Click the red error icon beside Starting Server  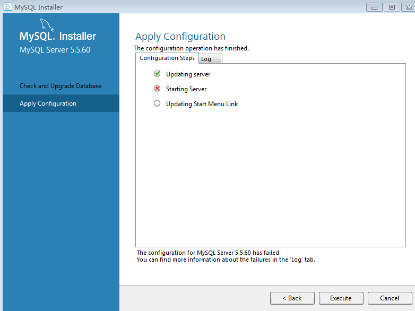click(x=157, y=89)
